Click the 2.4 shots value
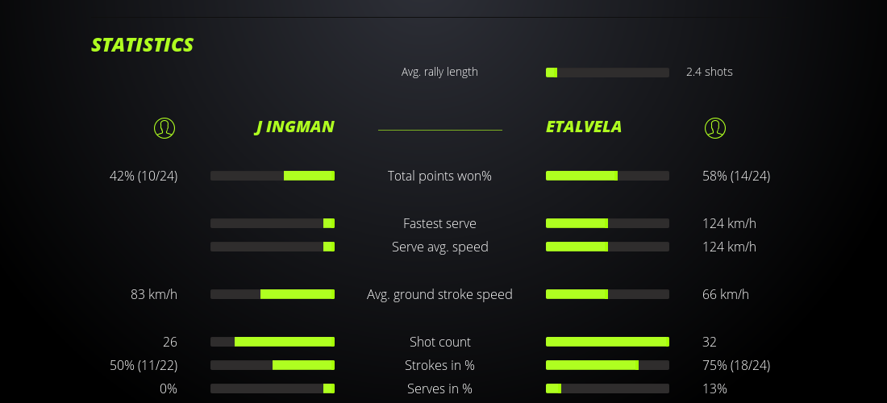This screenshot has width=887, height=403. click(710, 72)
